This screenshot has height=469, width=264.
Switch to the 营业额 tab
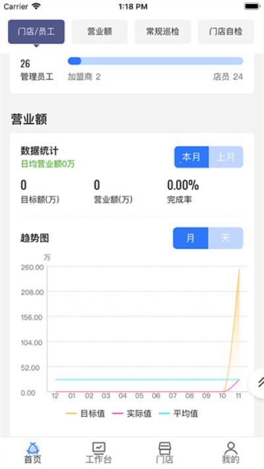click(100, 32)
